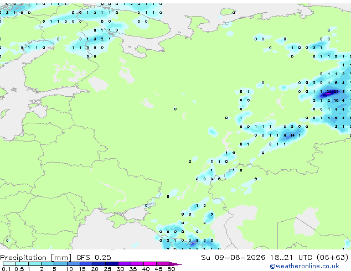This screenshot has height=271, width=351.
Task: Click the '14' precipitation value on map
Action: (292, 135)
